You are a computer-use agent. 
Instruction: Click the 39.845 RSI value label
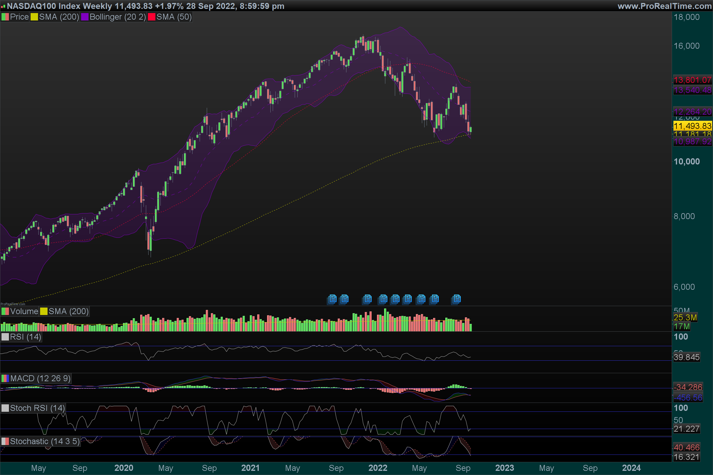tap(686, 357)
